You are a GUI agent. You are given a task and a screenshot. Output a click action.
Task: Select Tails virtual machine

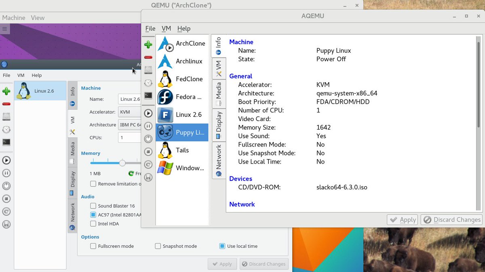[x=182, y=150]
